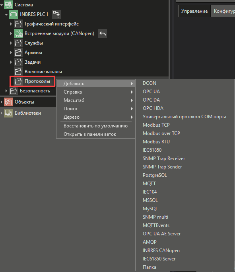
Task: Click the Безопасность folder icon
Action: pyautogui.click(x=14, y=91)
